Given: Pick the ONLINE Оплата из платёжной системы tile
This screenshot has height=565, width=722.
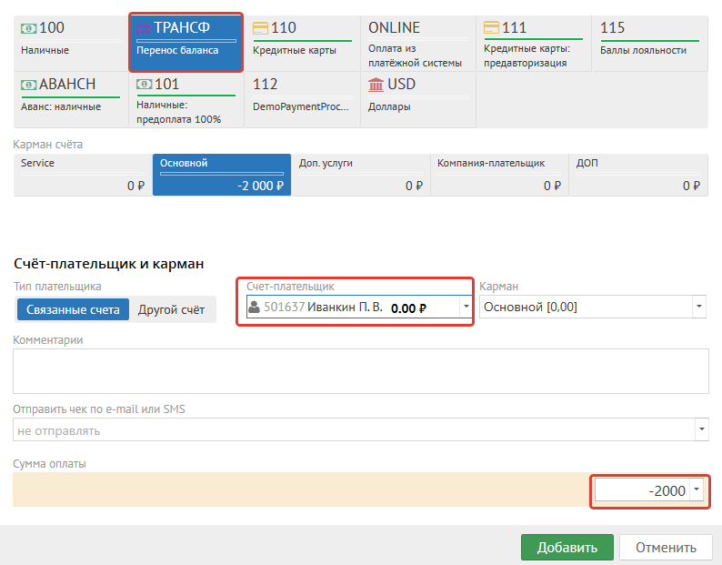Looking at the screenshot, I should click(x=417, y=44).
